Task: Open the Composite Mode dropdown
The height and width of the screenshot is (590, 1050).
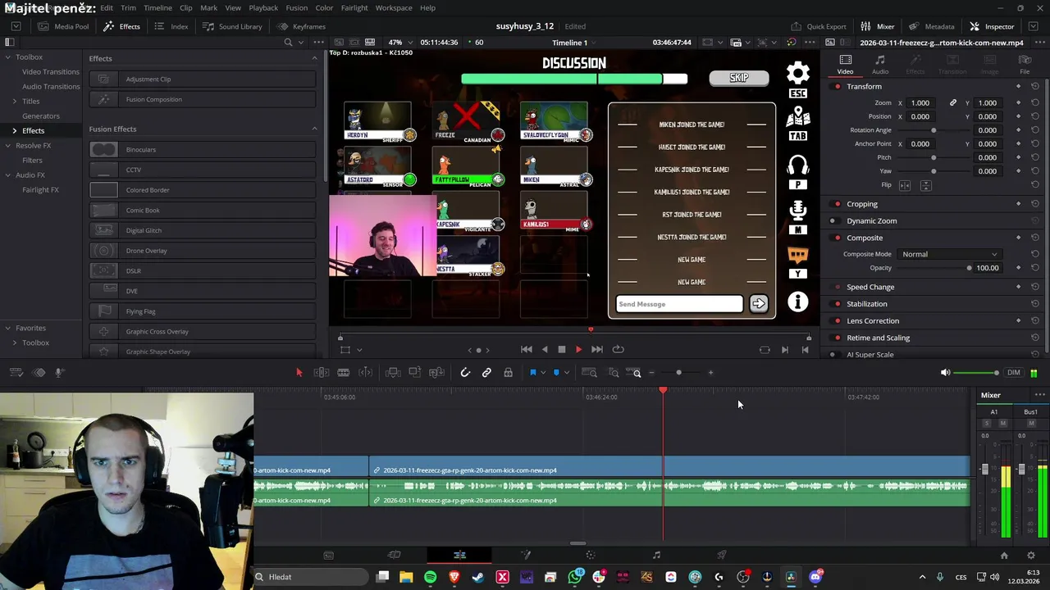Action: pos(949,254)
